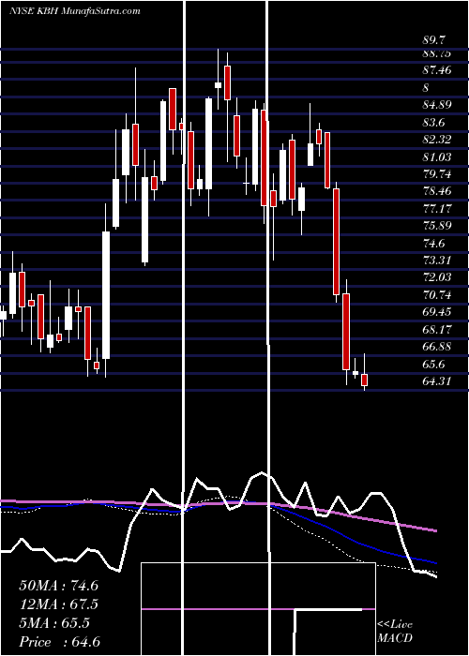Click the tall white candlestick rising from 66.88 to 75.89
Screen dimensions: 469x656
click(x=106, y=295)
